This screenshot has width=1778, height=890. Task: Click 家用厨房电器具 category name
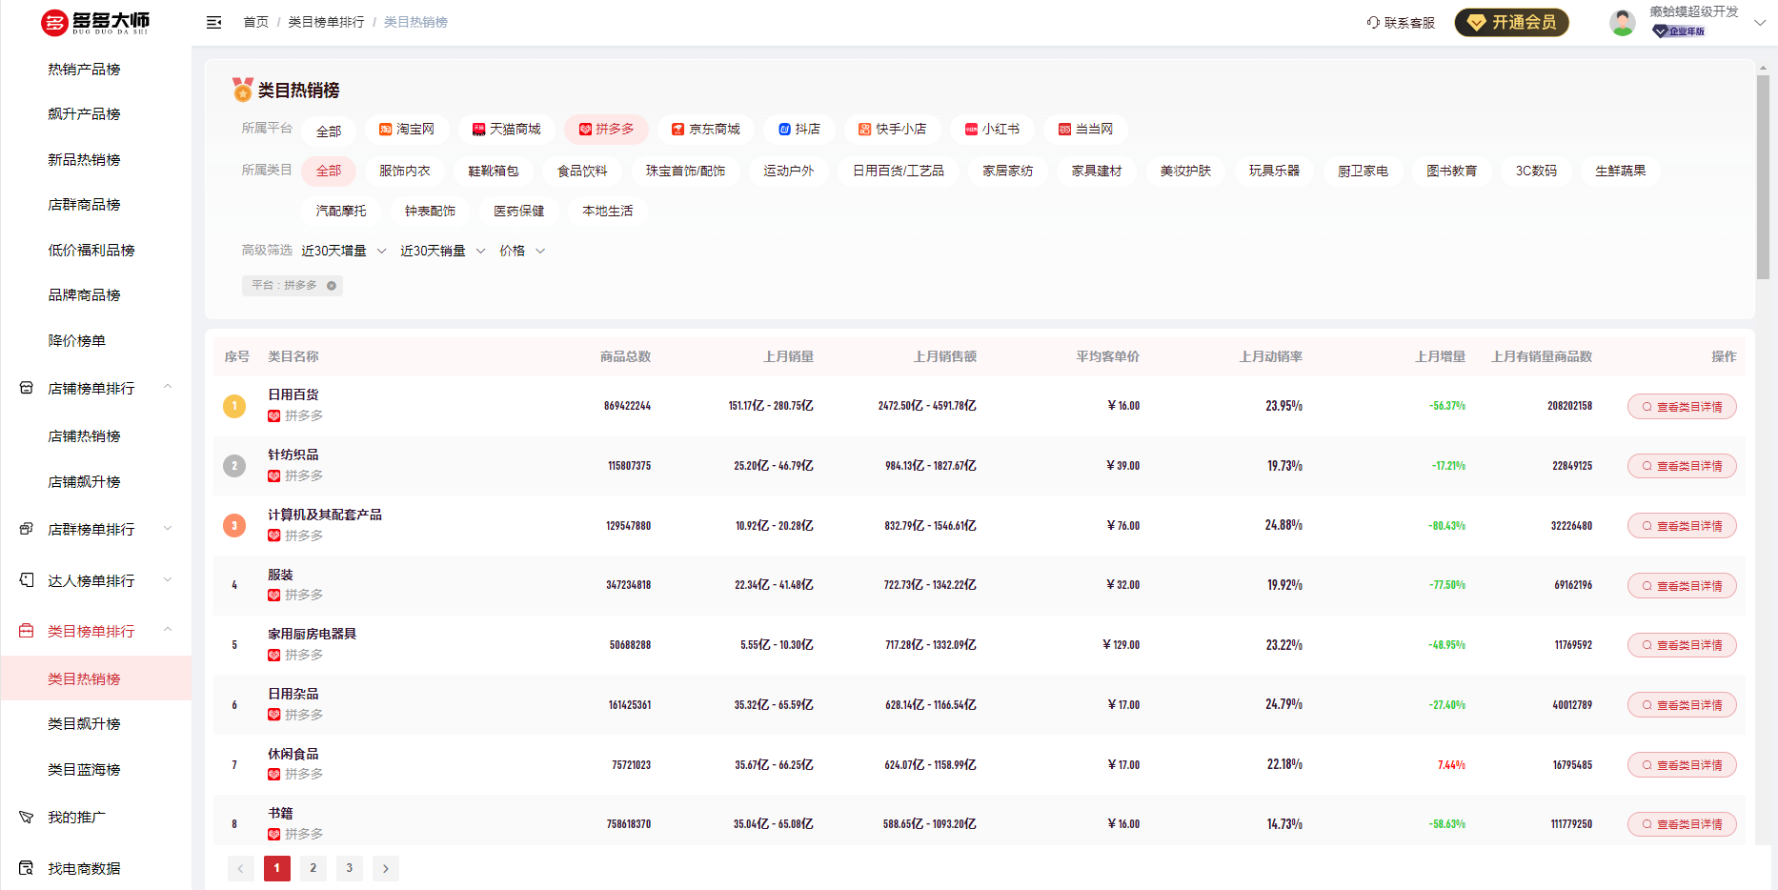coord(312,634)
